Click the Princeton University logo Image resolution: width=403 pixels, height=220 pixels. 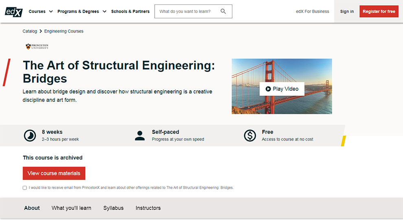(x=37, y=46)
